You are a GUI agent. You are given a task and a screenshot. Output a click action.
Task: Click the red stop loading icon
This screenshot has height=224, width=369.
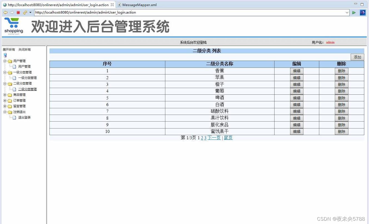tap(18, 12)
